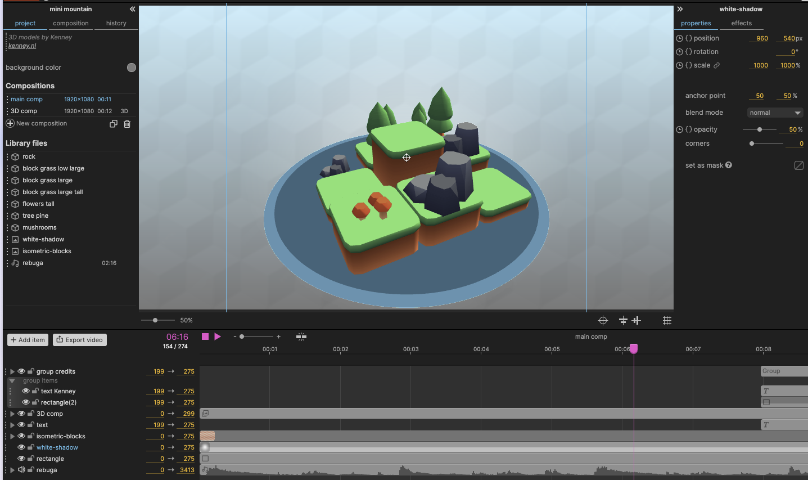Expand the isometric-blocks layer

coord(12,436)
